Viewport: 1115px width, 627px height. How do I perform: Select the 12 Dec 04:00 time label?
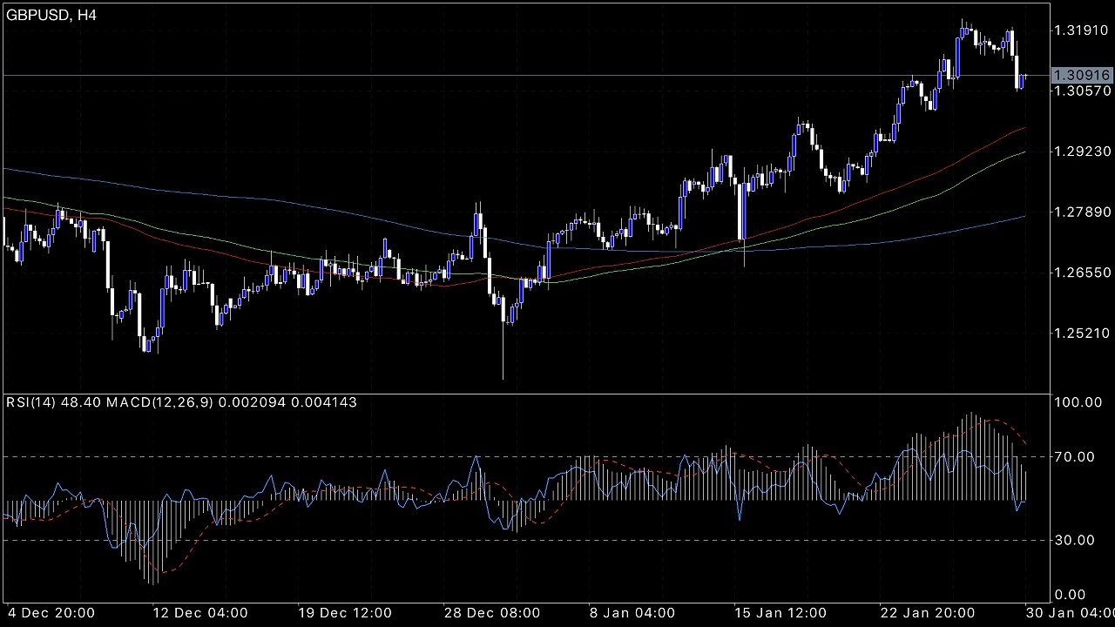coord(200,613)
